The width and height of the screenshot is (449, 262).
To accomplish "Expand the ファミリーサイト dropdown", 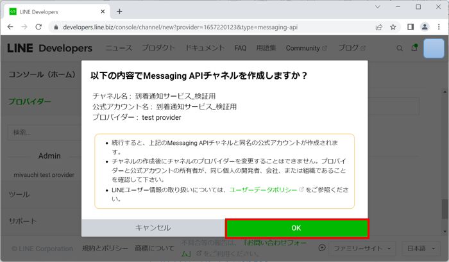I will [362, 249].
